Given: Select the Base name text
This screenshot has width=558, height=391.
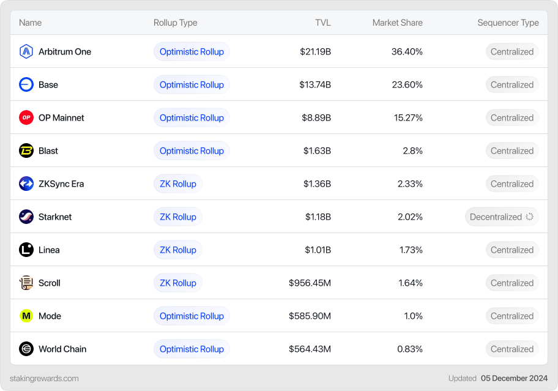Looking at the screenshot, I should point(48,84).
